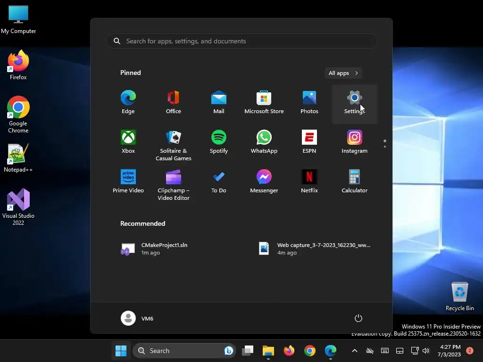Open the Mail app
The width and height of the screenshot is (483, 362).
pyautogui.click(x=219, y=103)
